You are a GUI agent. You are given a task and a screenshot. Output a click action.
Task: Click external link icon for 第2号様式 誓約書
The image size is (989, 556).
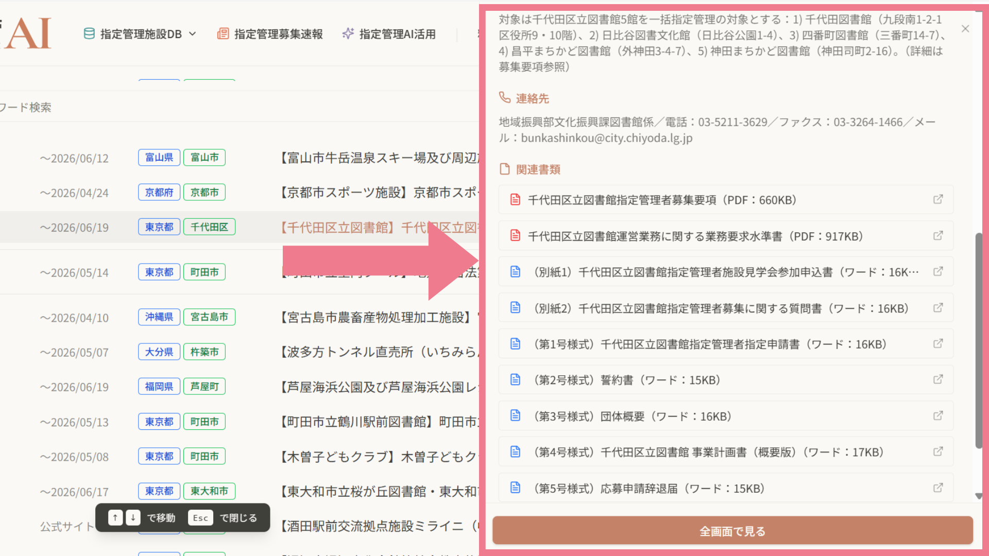tap(937, 379)
